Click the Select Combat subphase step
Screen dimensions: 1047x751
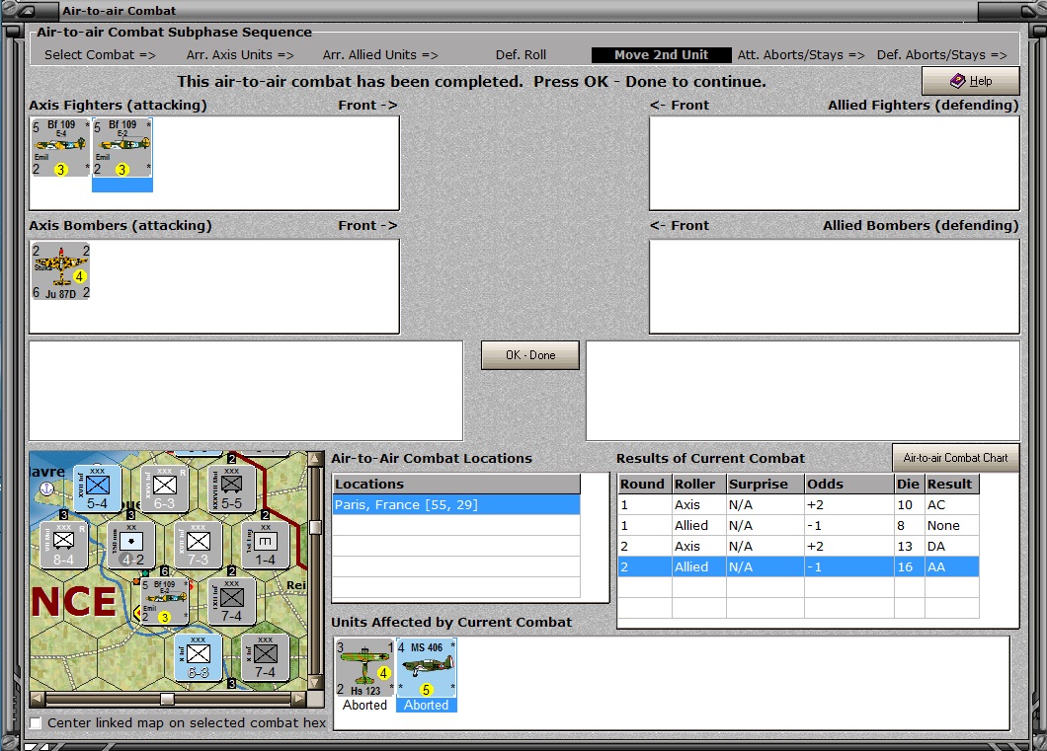coord(100,54)
